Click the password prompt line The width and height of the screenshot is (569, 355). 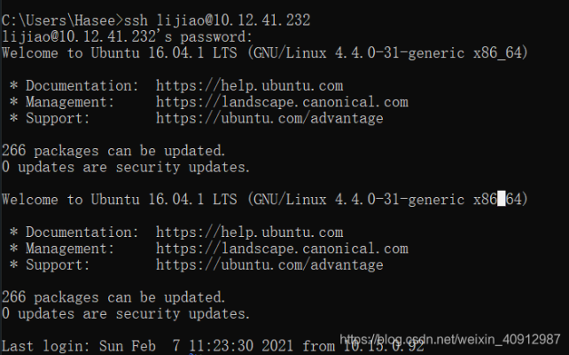pyautogui.click(x=127, y=36)
